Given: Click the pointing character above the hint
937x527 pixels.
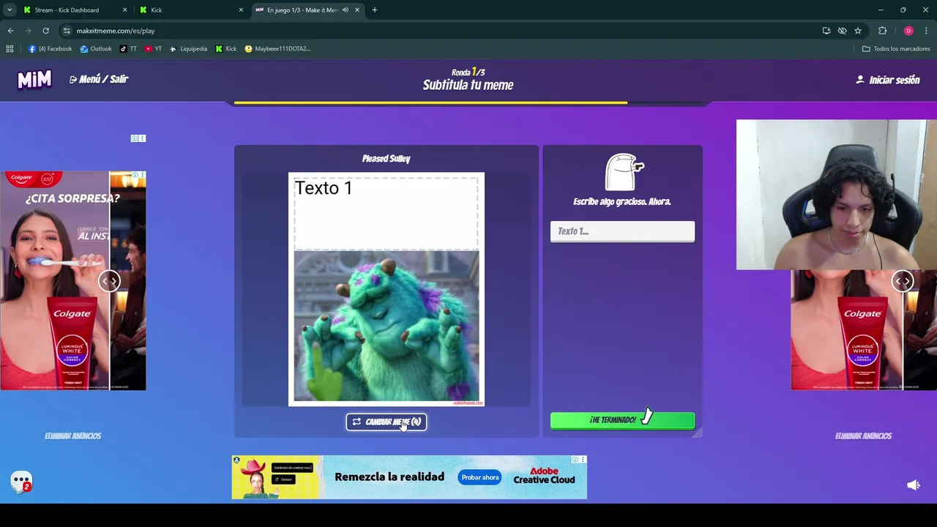Looking at the screenshot, I should click(x=623, y=172).
